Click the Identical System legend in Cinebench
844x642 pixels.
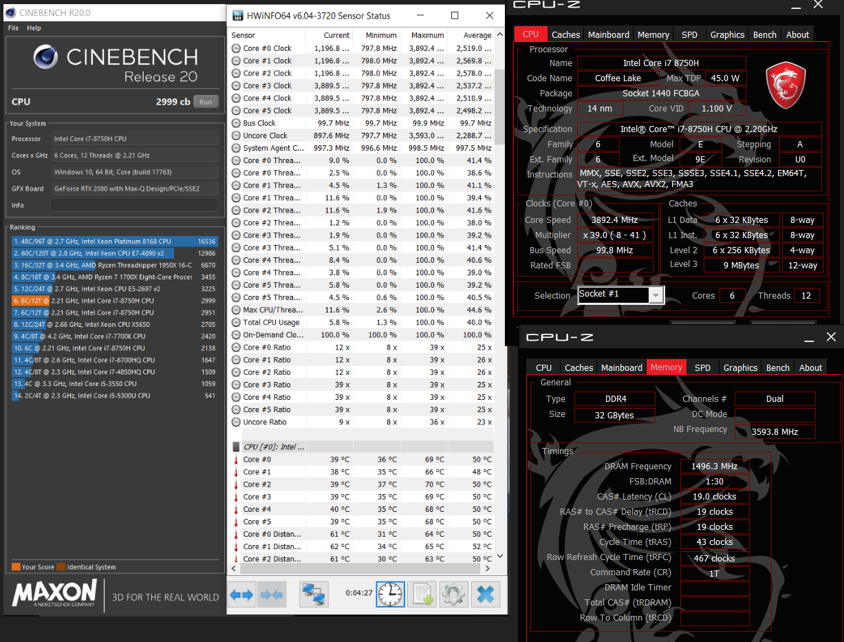coord(86,567)
